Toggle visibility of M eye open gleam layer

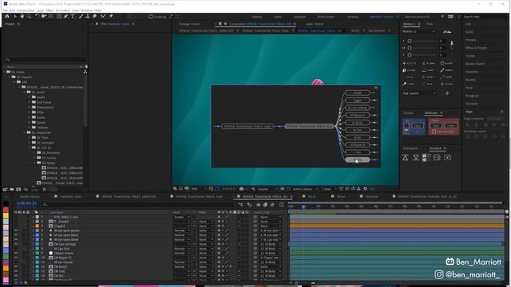pos(16,230)
